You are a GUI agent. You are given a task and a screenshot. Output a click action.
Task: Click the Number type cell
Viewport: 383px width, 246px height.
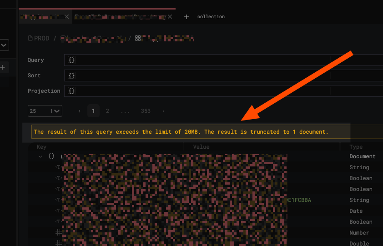(x=359, y=232)
